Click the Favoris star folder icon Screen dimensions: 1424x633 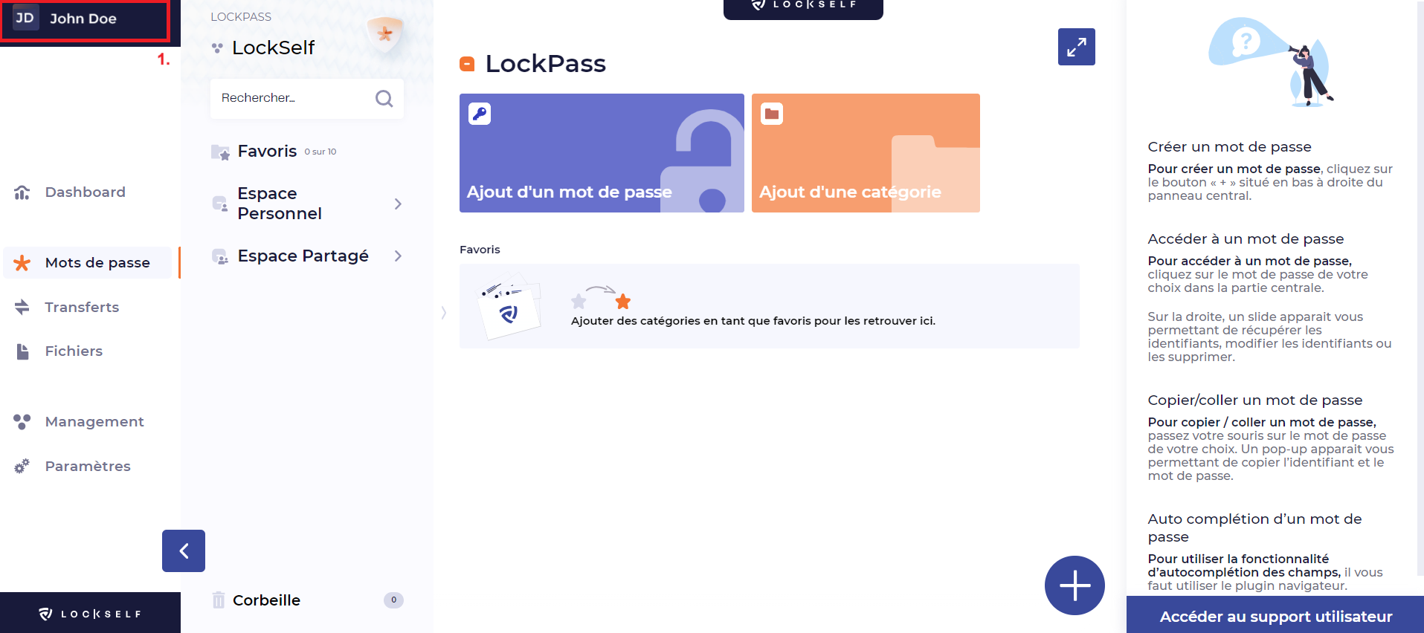[220, 152]
